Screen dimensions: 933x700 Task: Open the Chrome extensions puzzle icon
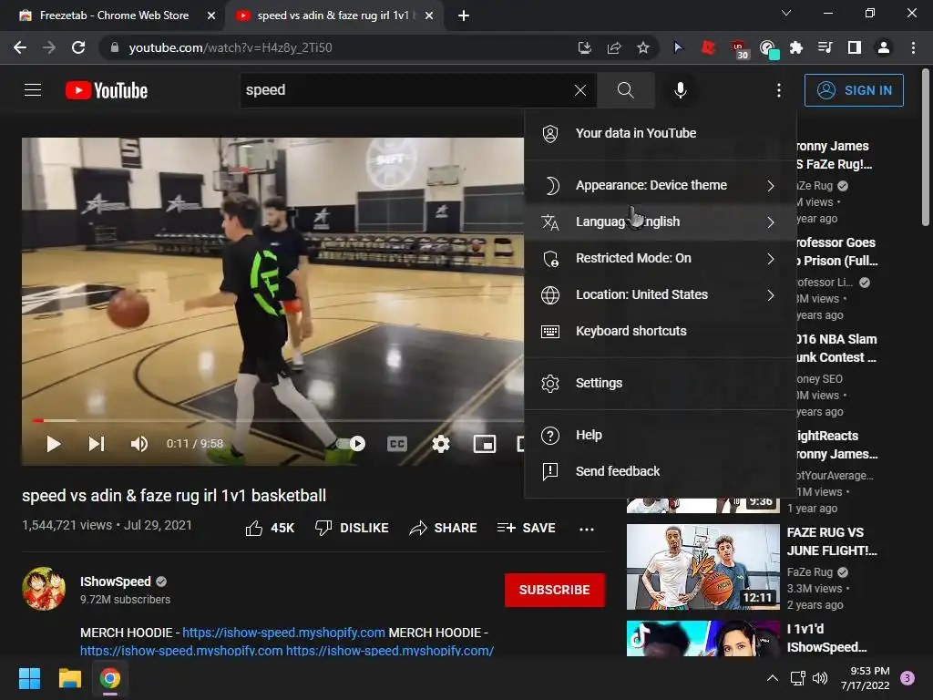tap(796, 47)
